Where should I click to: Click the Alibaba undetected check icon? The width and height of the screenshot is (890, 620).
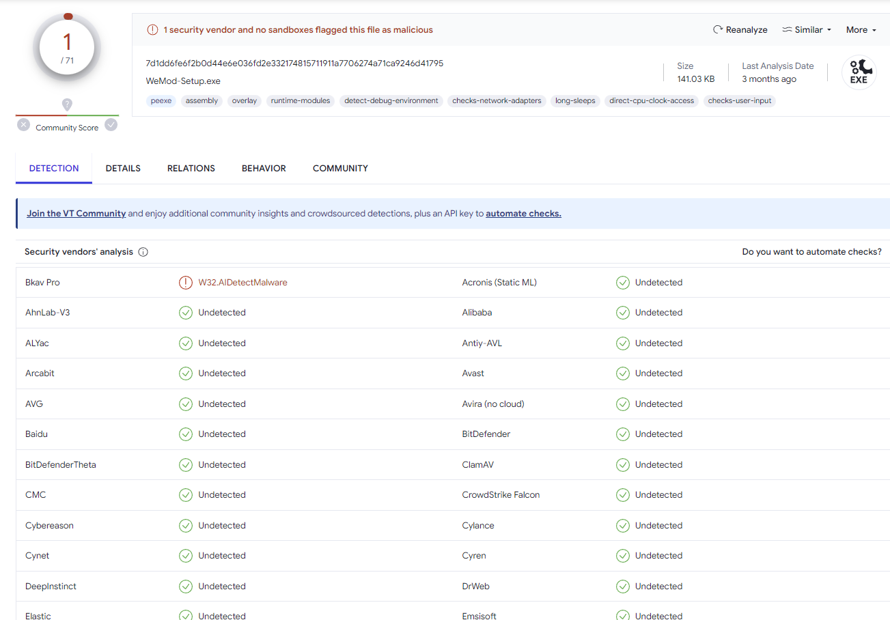622,313
